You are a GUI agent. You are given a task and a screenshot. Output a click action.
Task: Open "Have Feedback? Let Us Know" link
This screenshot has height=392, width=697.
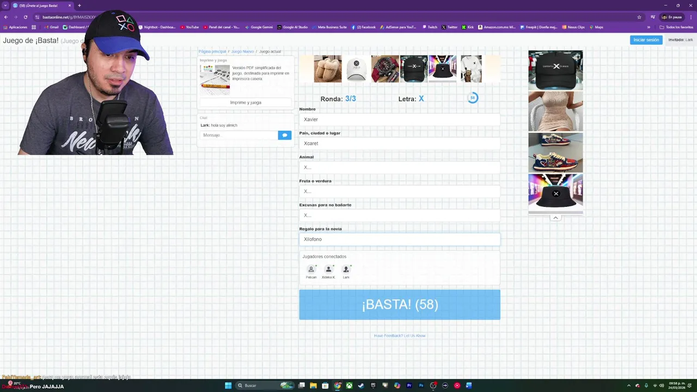click(x=400, y=335)
